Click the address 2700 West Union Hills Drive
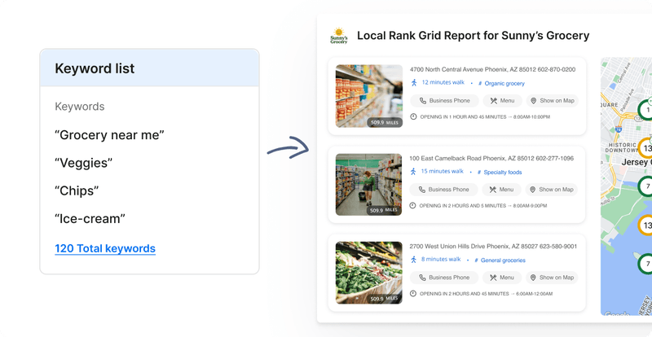This screenshot has height=337, width=652. coord(493,247)
